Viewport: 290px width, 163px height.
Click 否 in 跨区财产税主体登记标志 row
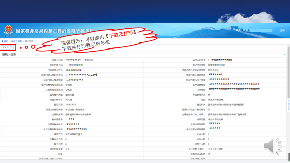click(209, 110)
